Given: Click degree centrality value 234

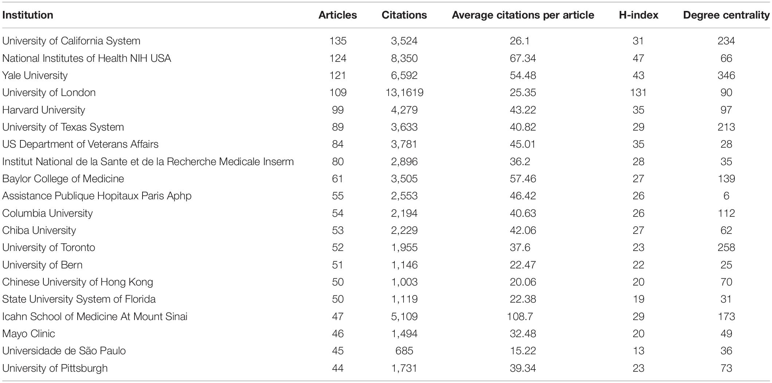Looking at the screenshot, I should tap(726, 41).
